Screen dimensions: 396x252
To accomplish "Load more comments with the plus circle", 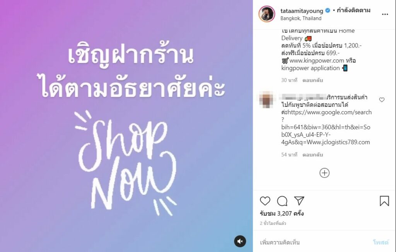I will [x=324, y=173].
